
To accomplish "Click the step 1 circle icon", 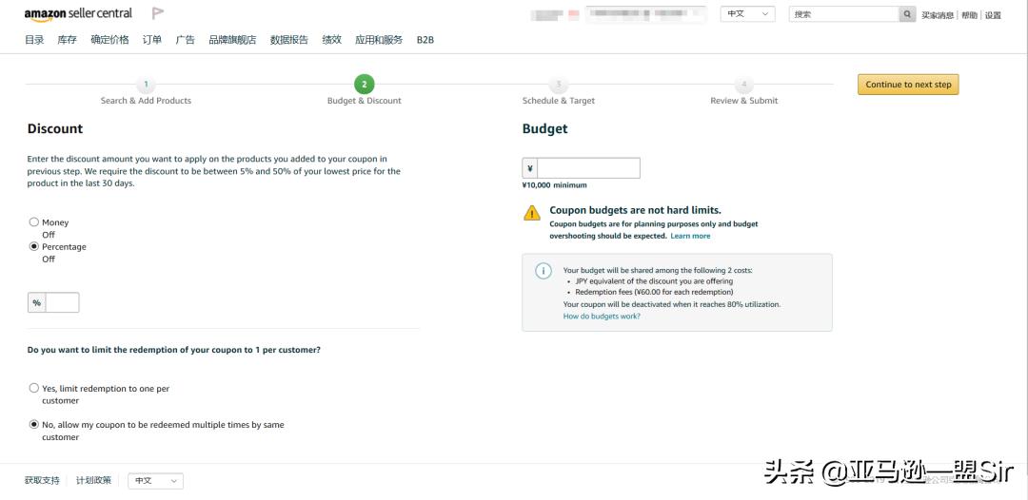I will (x=146, y=84).
